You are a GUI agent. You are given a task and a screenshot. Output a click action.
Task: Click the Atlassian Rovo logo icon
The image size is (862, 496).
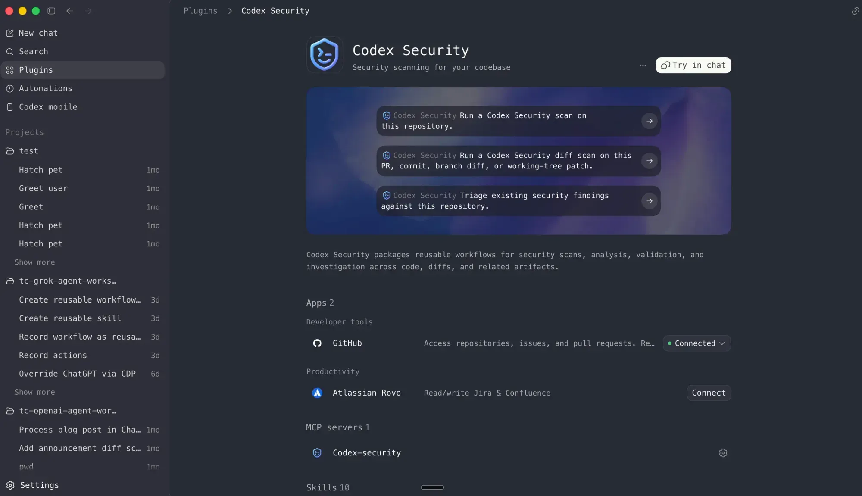[x=317, y=393]
